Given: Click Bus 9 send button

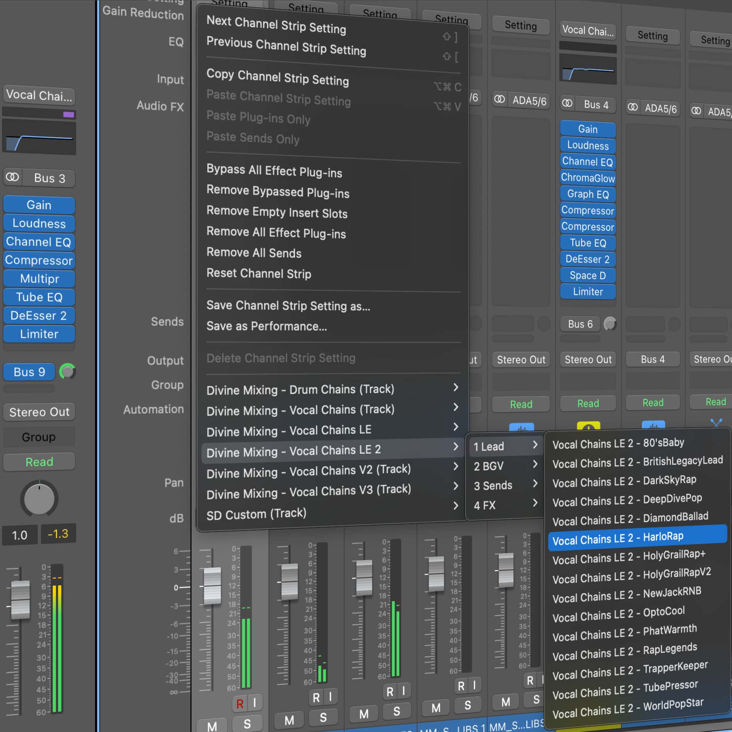Looking at the screenshot, I should tap(29, 372).
